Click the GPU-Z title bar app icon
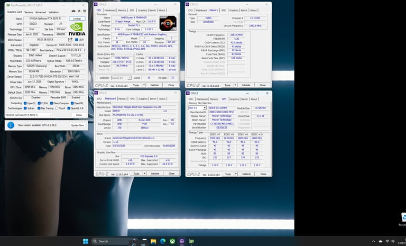406x246 pixels. (x=8, y=5)
